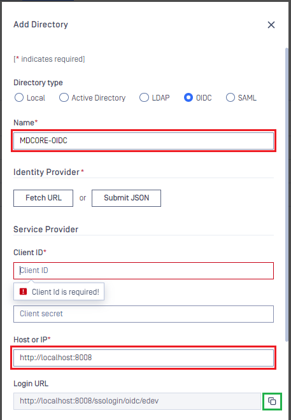Viewport: 291px width, 420px height.
Task: Select the OIDC radio button
Action: pyautogui.click(x=188, y=97)
